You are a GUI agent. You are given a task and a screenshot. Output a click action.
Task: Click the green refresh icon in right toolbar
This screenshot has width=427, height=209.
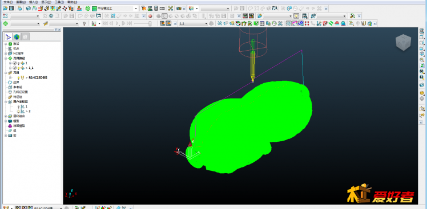point(422,65)
